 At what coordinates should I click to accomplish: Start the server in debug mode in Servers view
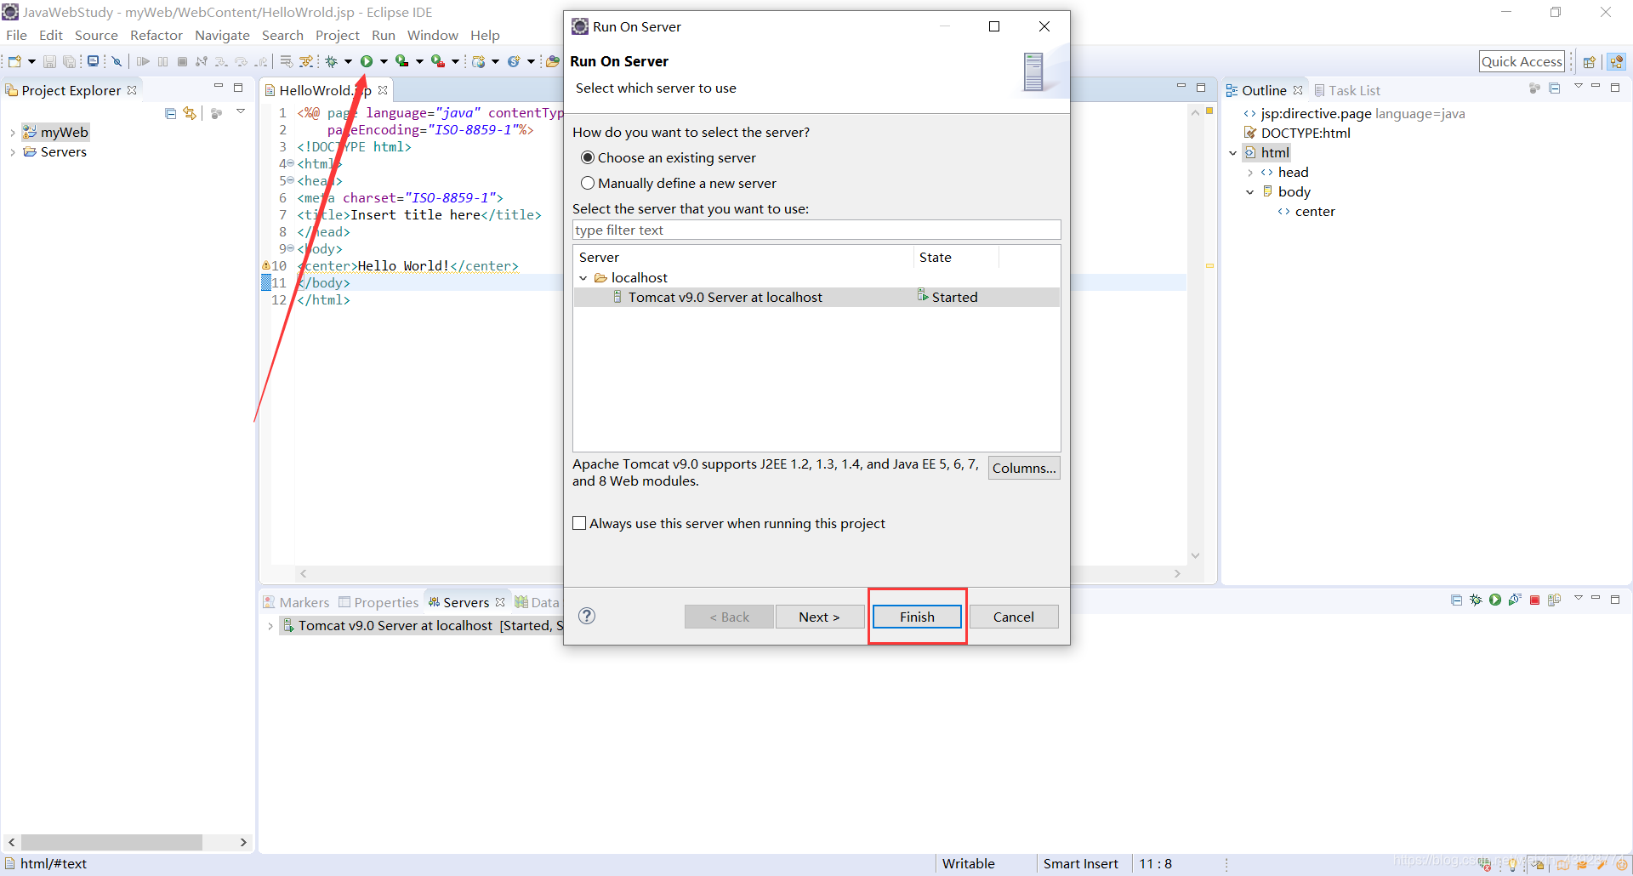coord(1476,600)
